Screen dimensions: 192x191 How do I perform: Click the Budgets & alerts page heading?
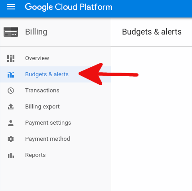(152, 32)
